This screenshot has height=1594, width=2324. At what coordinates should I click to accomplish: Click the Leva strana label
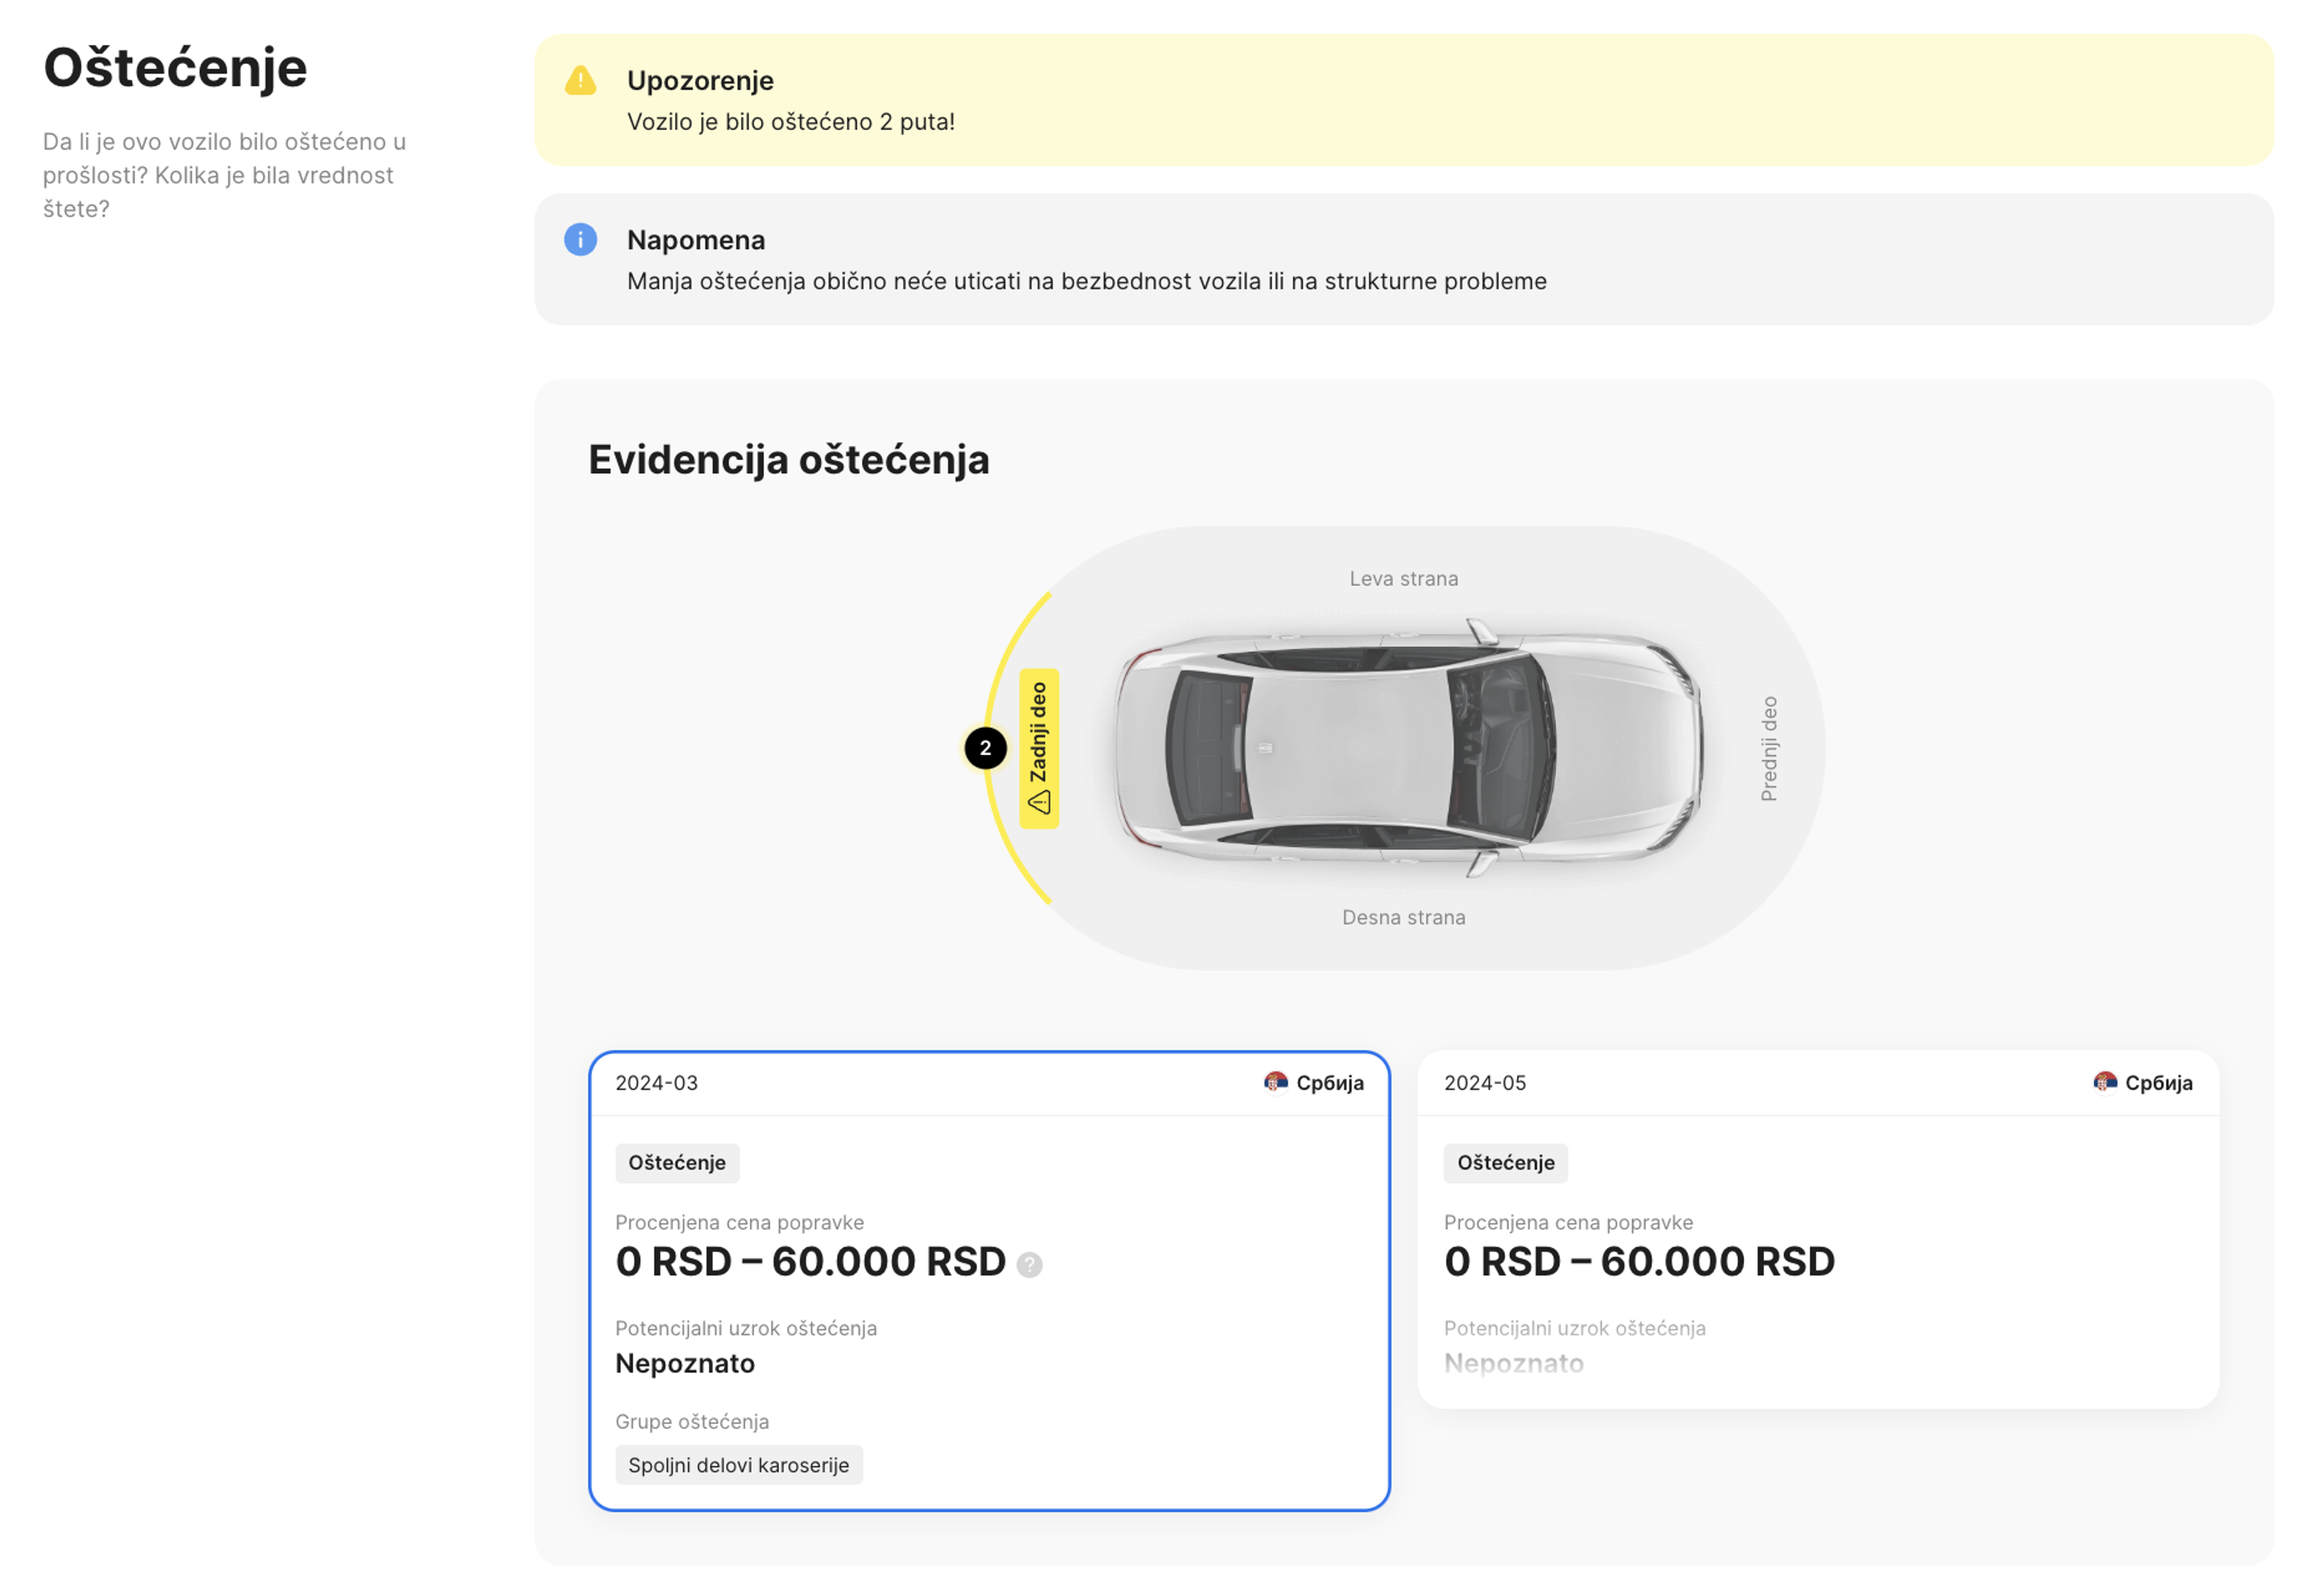(1403, 578)
